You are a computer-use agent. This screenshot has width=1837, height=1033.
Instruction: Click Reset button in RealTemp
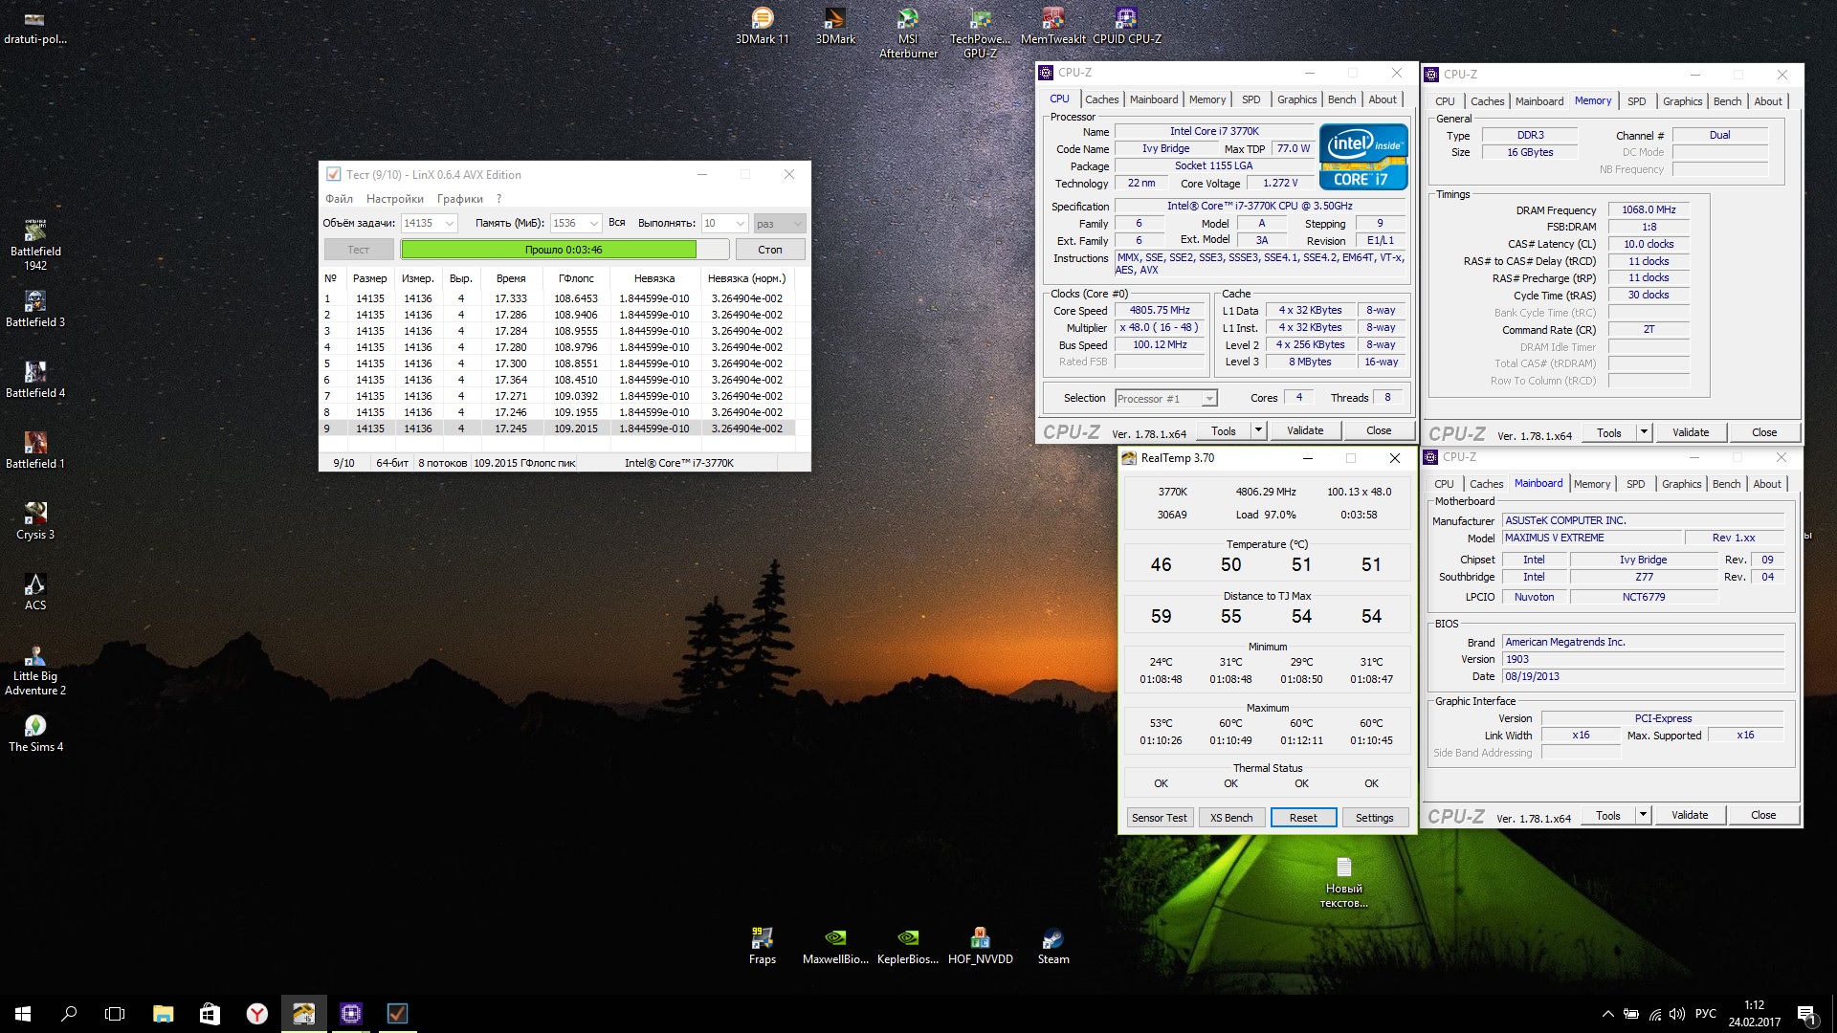click(x=1302, y=818)
